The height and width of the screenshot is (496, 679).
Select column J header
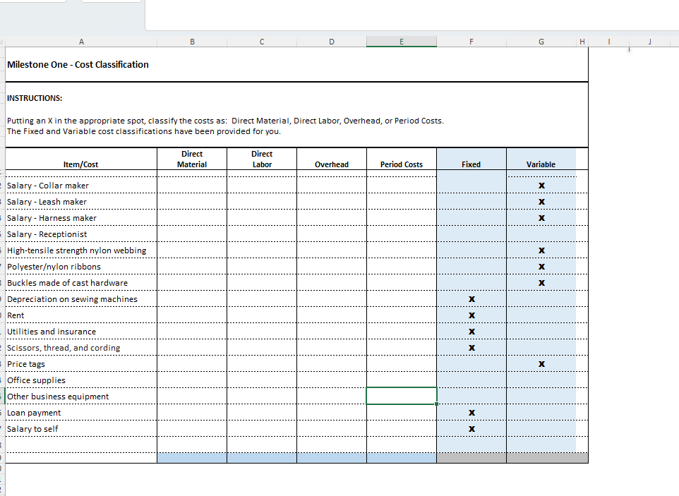click(649, 42)
